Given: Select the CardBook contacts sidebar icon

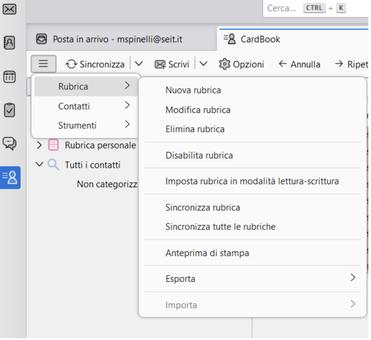Looking at the screenshot, I should [x=10, y=178].
